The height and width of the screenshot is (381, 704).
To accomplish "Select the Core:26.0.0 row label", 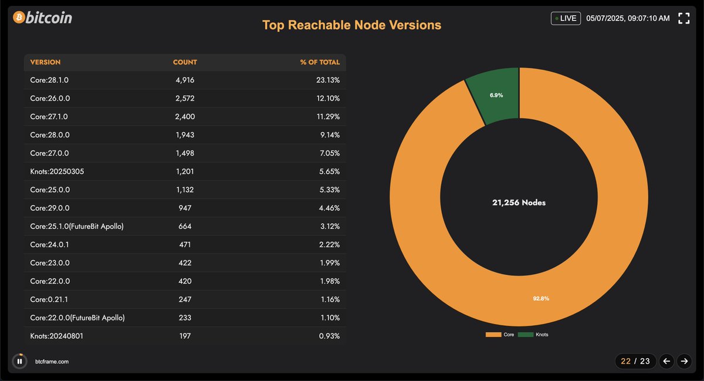I will click(49, 99).
